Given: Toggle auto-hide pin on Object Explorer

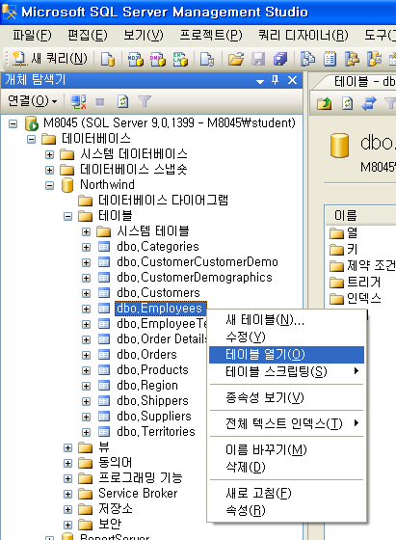Looking at the screenshot, I should tap(275, 80).
